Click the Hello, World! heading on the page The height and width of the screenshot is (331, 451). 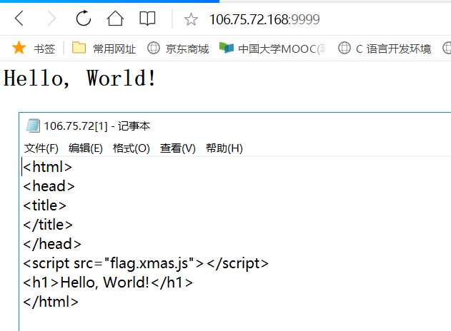(79, 78)
